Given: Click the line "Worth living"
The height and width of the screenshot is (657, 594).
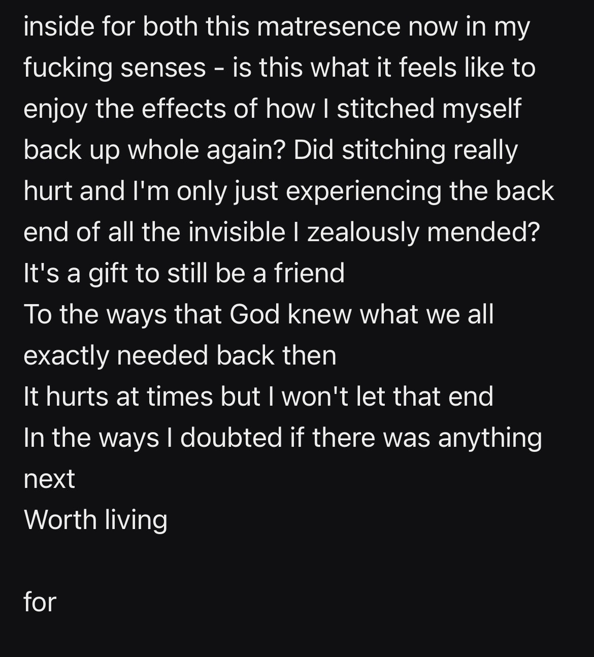Looking at the screenshot, I should [95, 520].
